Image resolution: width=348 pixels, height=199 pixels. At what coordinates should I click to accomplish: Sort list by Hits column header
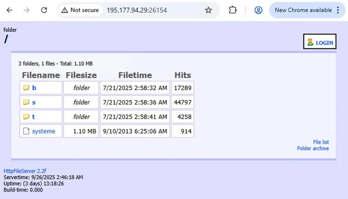(183, 75)
